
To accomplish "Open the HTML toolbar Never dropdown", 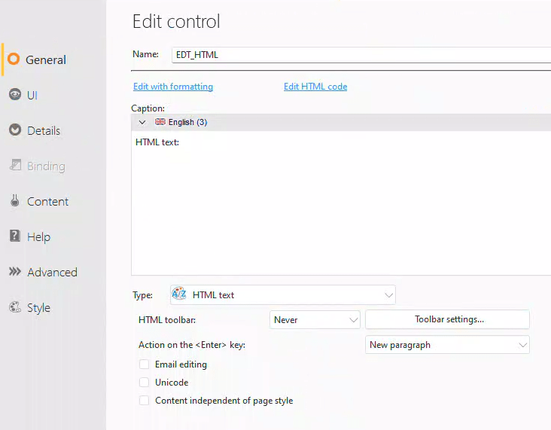I will click(315, 320).
